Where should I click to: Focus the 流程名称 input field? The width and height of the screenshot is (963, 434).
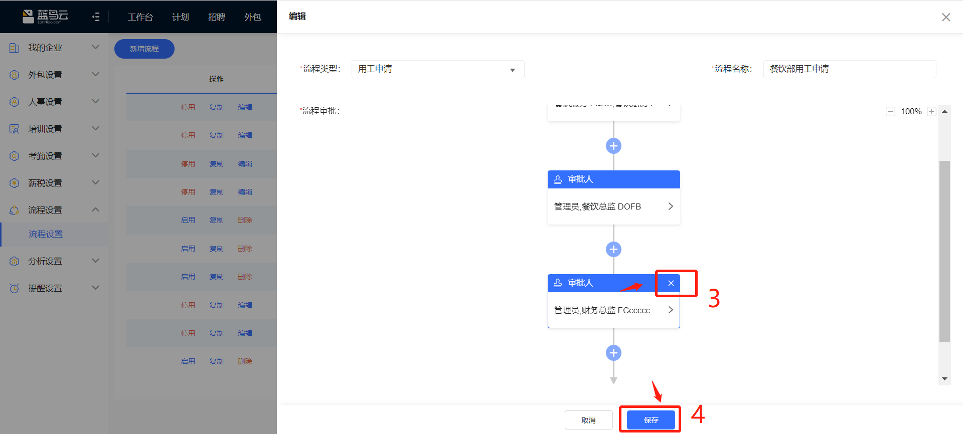click(x=850, y=69)
